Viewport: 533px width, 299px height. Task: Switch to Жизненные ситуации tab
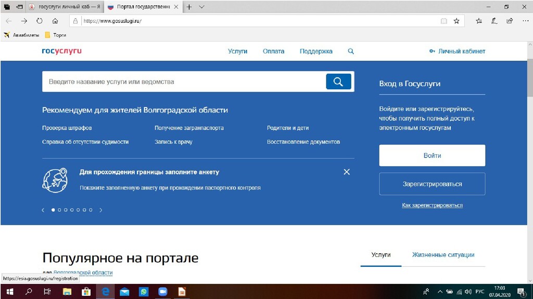click(443, 255)
